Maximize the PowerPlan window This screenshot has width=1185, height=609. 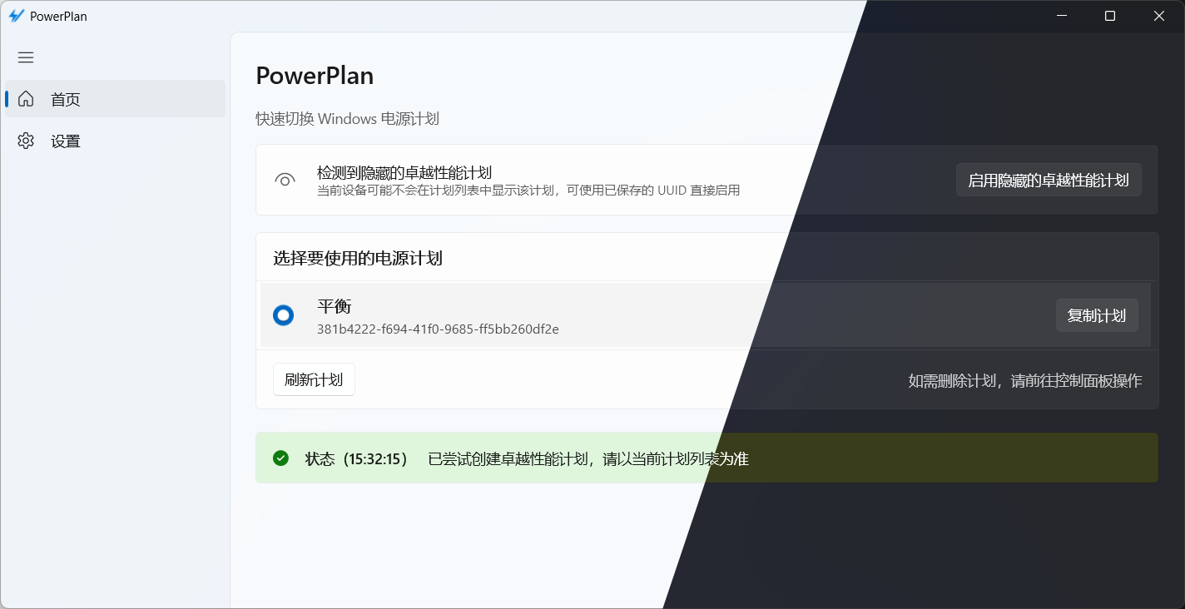[x=1110, y=16]
